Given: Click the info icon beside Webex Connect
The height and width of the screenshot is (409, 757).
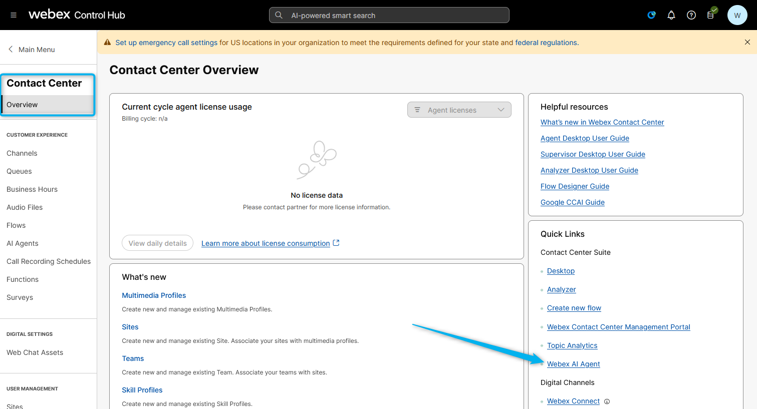Looking at the screenshot, I should pyautogui.click(x=607, y=401).
